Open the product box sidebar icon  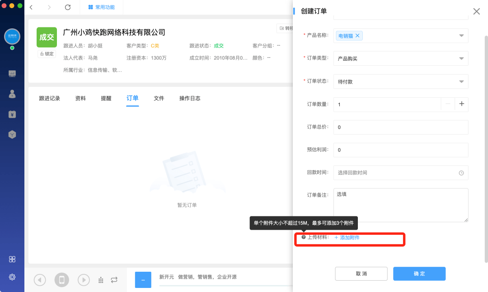tap(12, 134)
